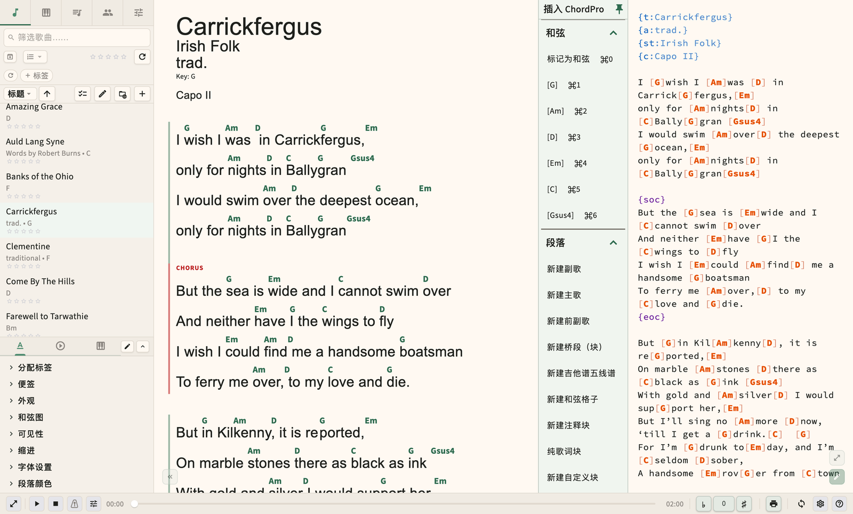Click the folder with globe import icon
Viewport: 853px width, 514px height.
coord(123,94)
